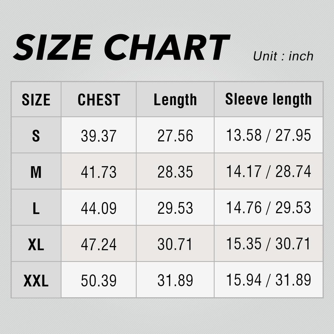
Task: Select the S size row label
Action: [36, 136]
